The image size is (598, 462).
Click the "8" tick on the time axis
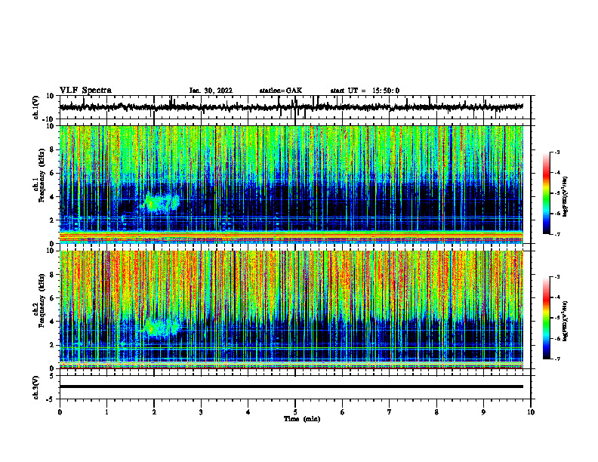[x=436, y=412]
